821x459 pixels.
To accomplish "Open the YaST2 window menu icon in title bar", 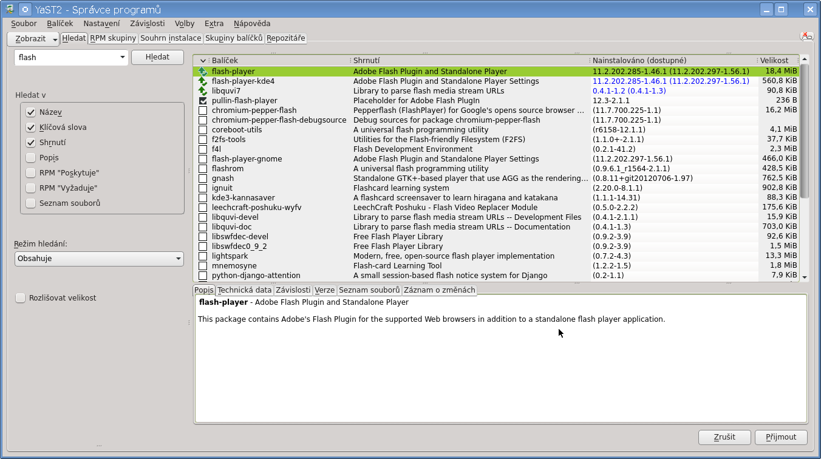I will (10, 9).
